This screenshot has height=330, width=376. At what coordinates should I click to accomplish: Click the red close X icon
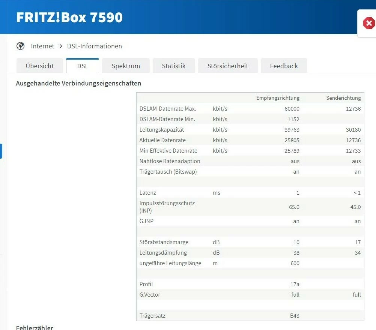pyautogui.click(x=369, y=23)
